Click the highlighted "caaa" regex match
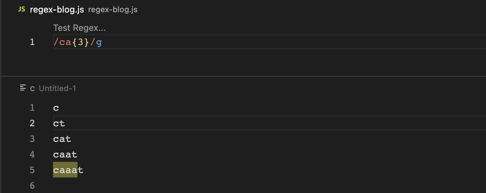Image resolution: width=486 pixels, height=193 pixels. coord(65,170)
